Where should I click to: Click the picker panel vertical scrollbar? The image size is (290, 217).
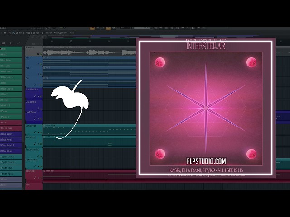tap(23, 96)
